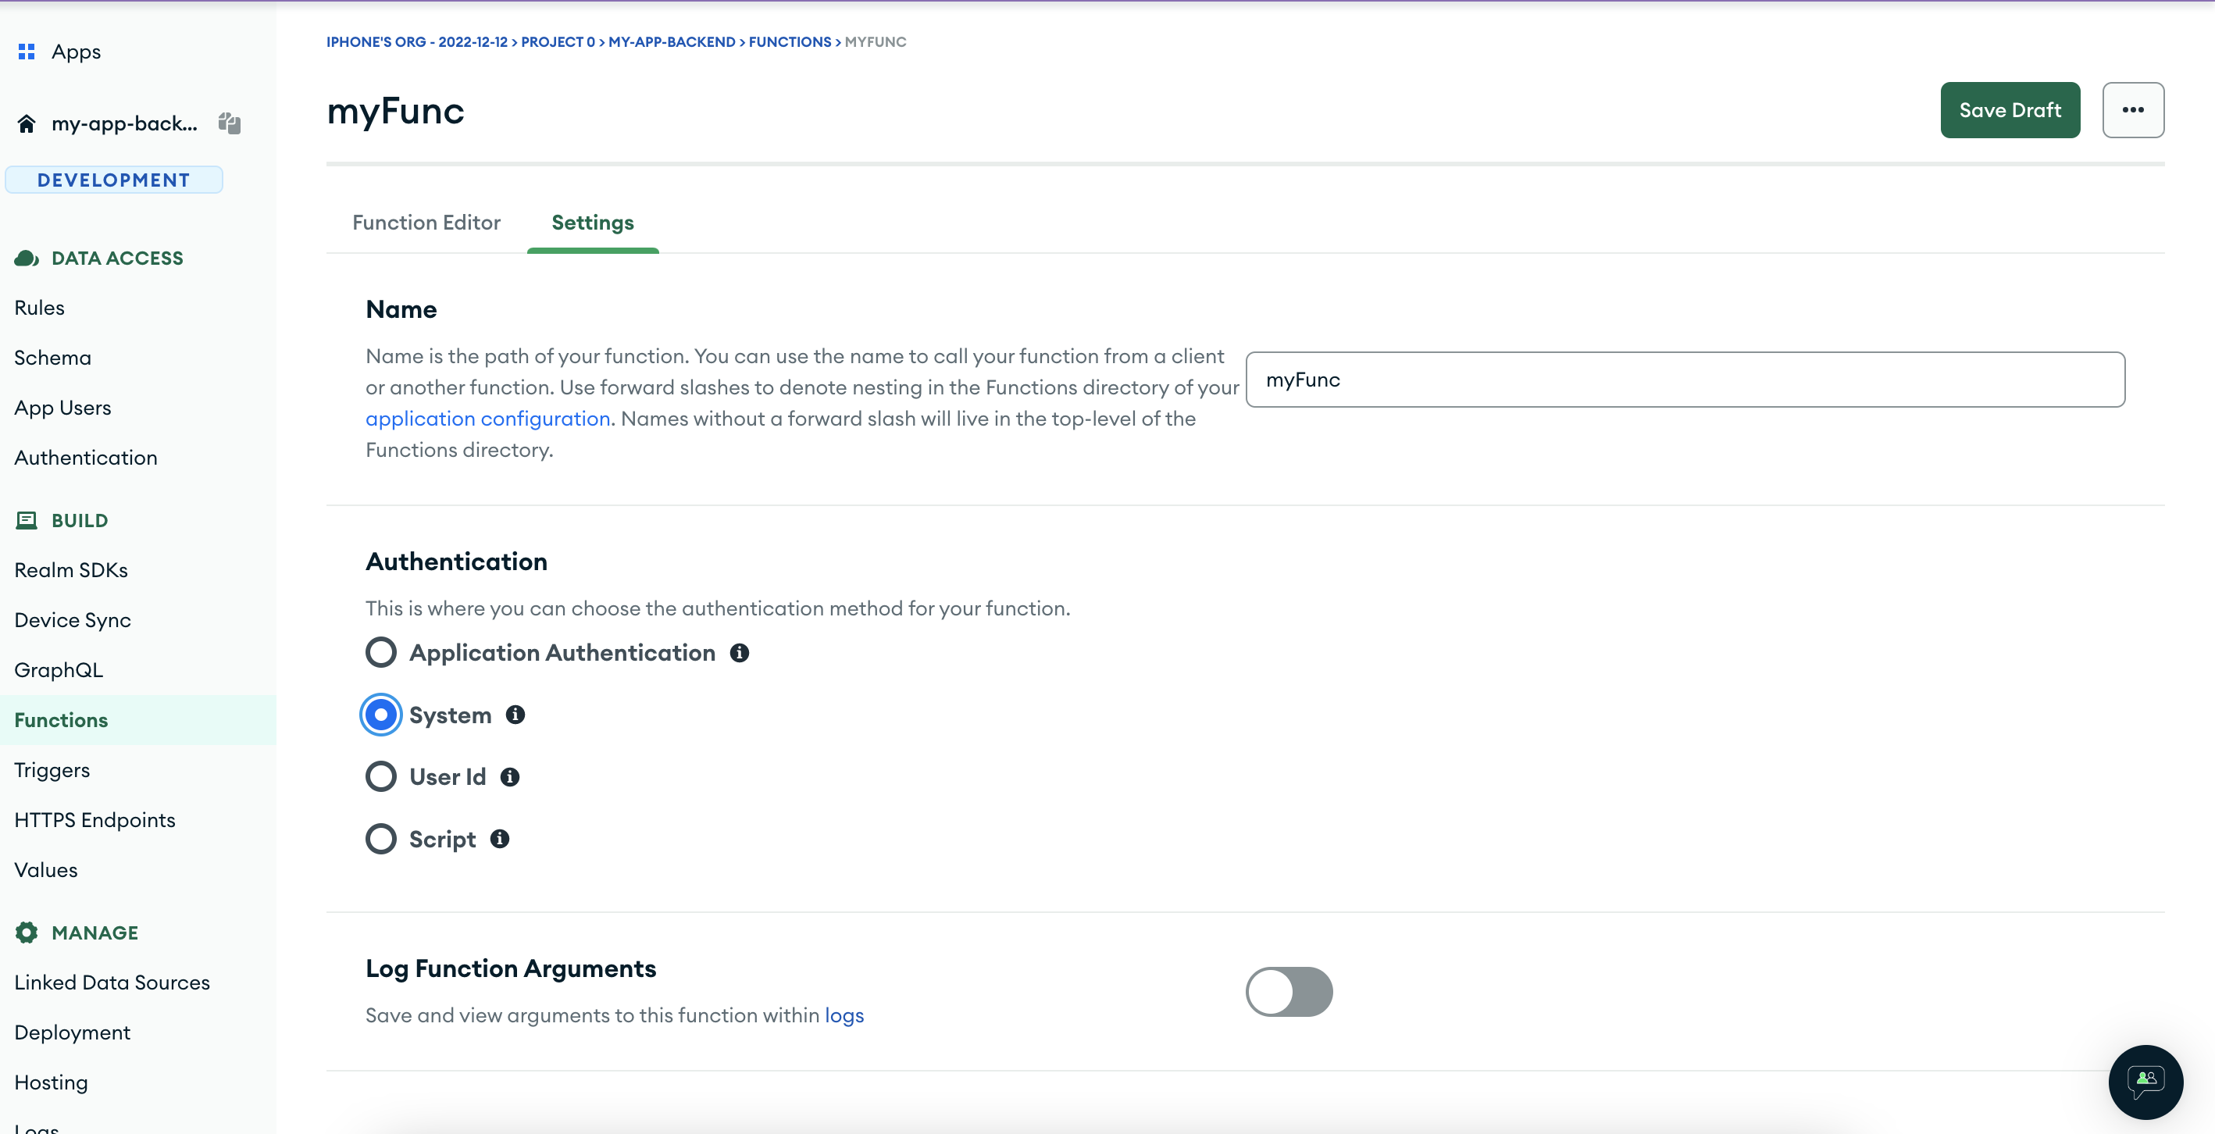The height and width of the screenshot is (1134, 2215).
Task: Open Deployment in the sidebar
Action: tap(72, 1032)
